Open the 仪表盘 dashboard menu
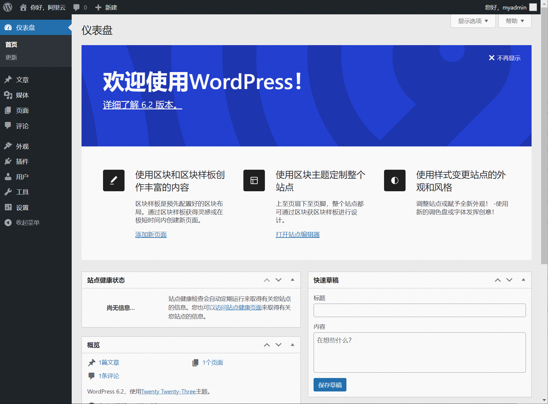 tap(36, 27)
